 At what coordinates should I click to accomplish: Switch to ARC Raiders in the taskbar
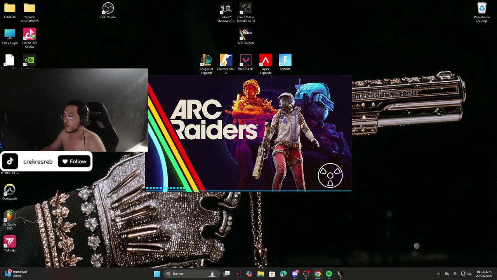(x=340, y=274)
